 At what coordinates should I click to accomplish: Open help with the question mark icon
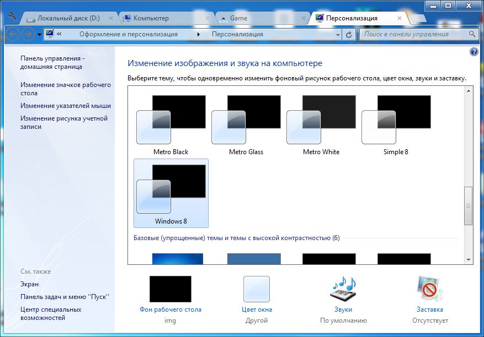pyautogui.click(x=474, y=52)
